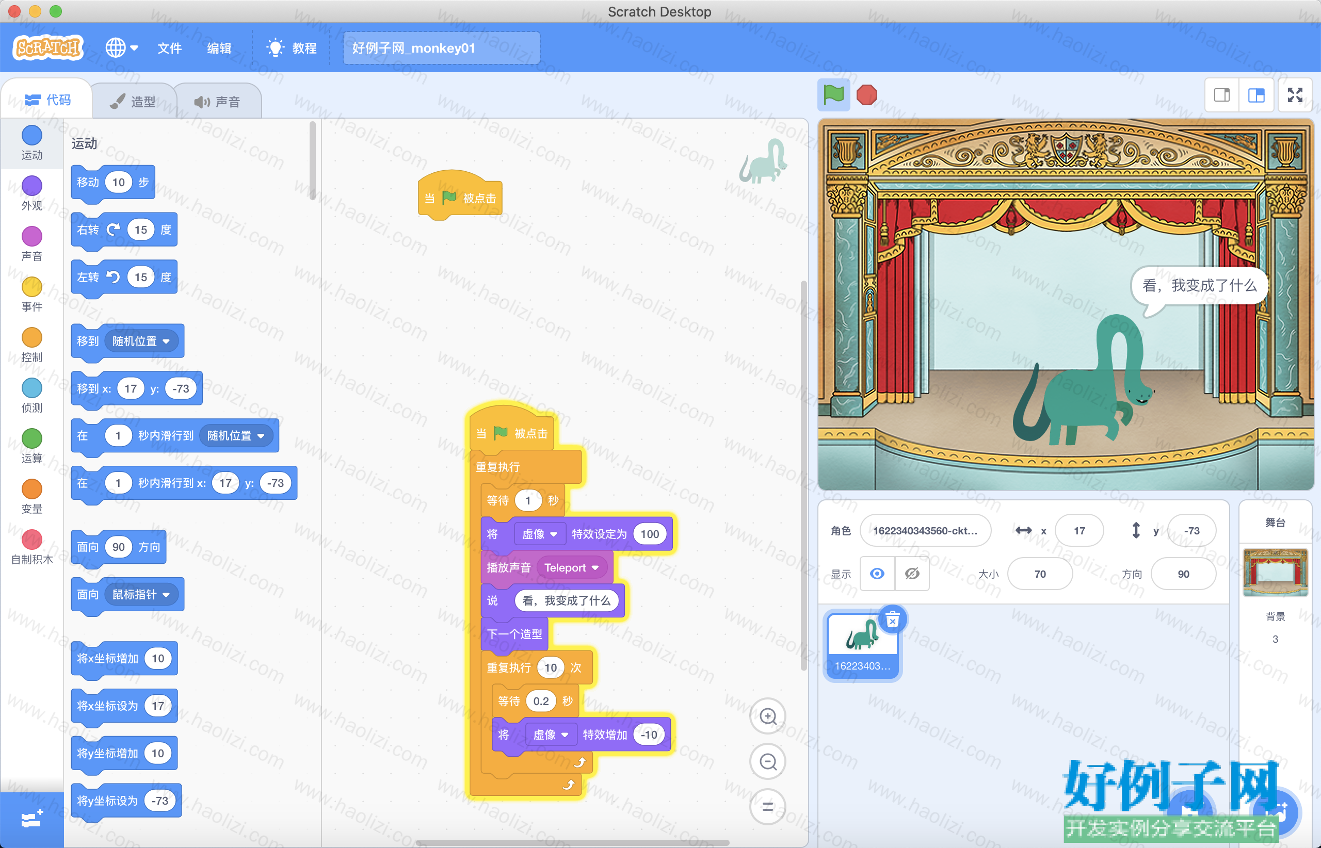The width and height of the screenshot is (1321, 848).
Task: Click the standalone 当绿旗被点击 hat block
Action: 460,195
